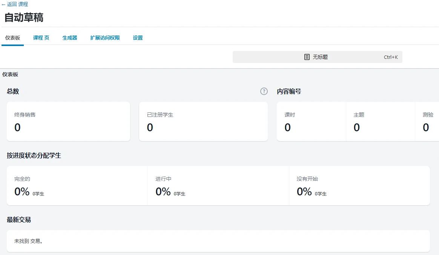Image resolution: width=439 pixels, height=255 pixels.
Task: Select the 终身销售 statistics card
Action: pyautogui.click(x=68, y=121)
